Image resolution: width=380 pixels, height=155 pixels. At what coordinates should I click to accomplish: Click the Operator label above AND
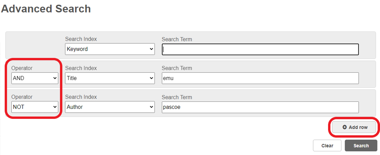click(x=22, y=68)
